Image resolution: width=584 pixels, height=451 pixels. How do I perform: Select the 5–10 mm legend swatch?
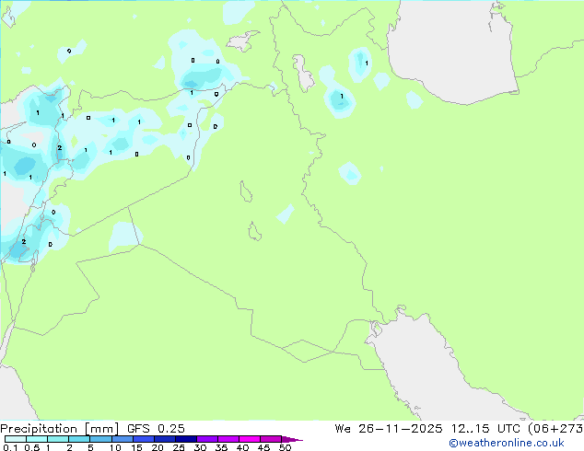100,439
